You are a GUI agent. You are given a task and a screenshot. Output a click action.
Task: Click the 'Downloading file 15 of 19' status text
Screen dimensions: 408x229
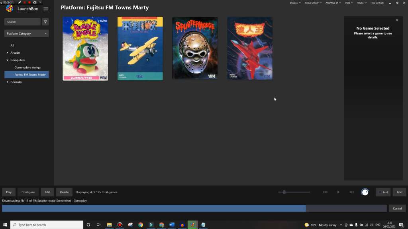45,201
